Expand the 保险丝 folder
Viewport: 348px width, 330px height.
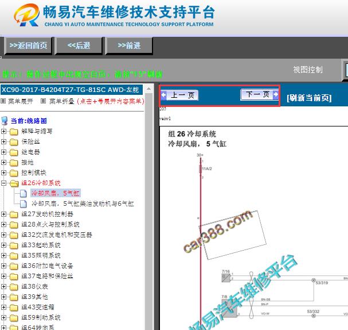(3, 141)
